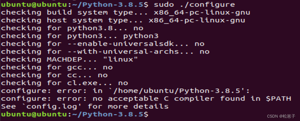Click the '--with-universal-archs' line

coord(105,52)
